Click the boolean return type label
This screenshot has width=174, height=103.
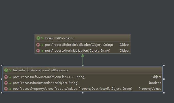click(x=155, y=83)
